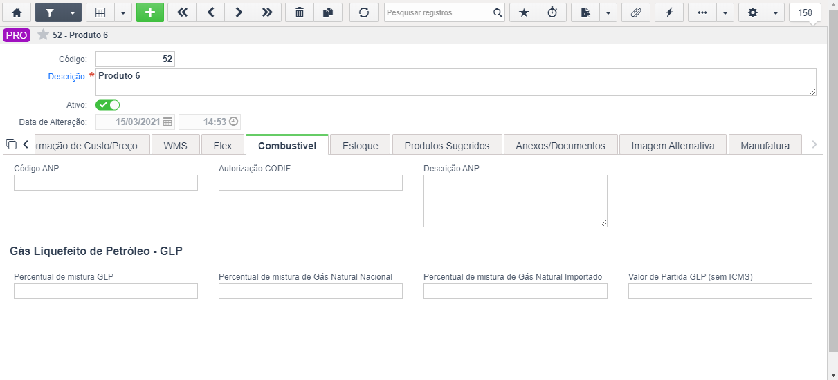Viewport: 838px width, 380px height.
Task: Click the purple PRO badge
Action: tap(17, 35)
